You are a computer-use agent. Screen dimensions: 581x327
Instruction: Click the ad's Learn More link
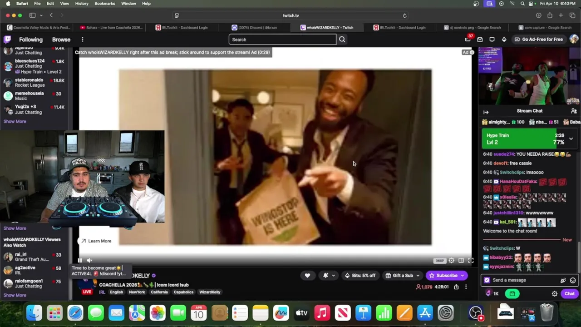96,241
